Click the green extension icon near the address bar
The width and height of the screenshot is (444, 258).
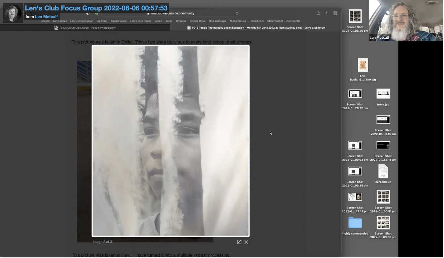coord(96,13)
